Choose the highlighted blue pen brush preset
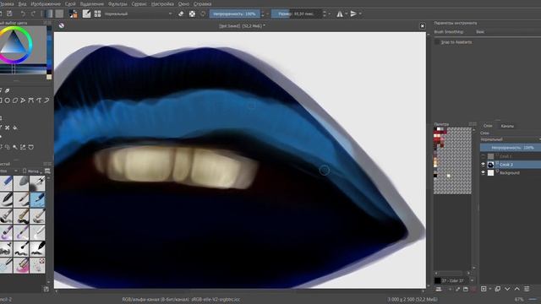 pyautogui.click(x=37, y=199)
